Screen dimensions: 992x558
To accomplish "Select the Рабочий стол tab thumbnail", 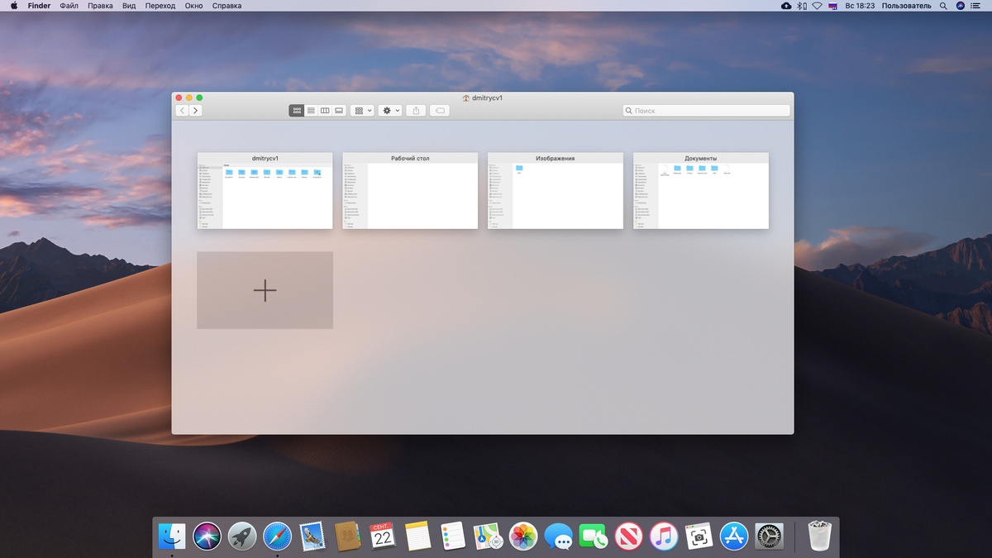I will [x=410, y=190].
